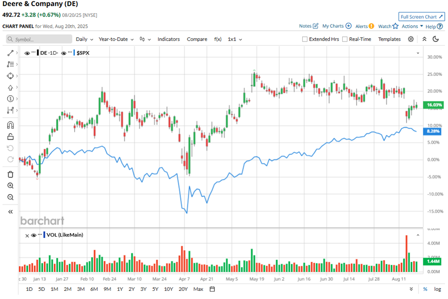Open the 1x1 grid layout dropdown

click(235, 39)
